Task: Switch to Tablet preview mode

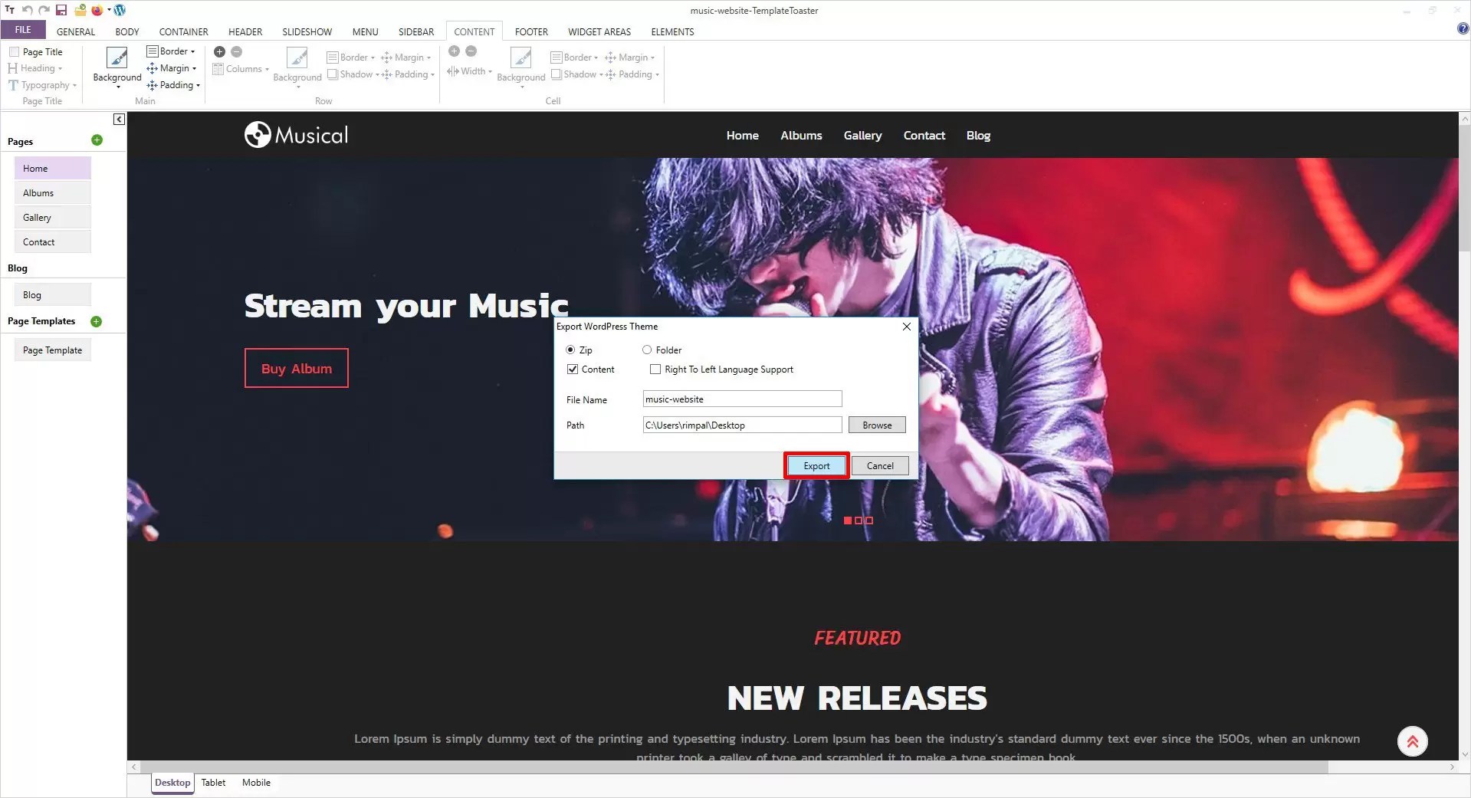Action: coord(212,782)
